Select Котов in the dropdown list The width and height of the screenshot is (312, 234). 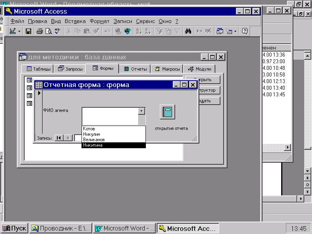point(113,129)
